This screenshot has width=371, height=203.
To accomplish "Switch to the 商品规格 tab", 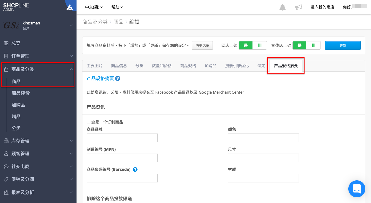I will pos(188,66).
